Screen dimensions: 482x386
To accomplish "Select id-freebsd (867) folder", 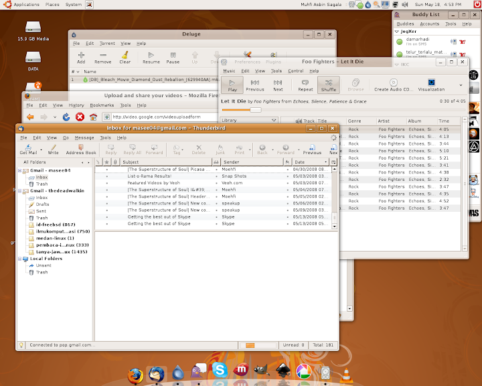I will [x=56, y=224].
